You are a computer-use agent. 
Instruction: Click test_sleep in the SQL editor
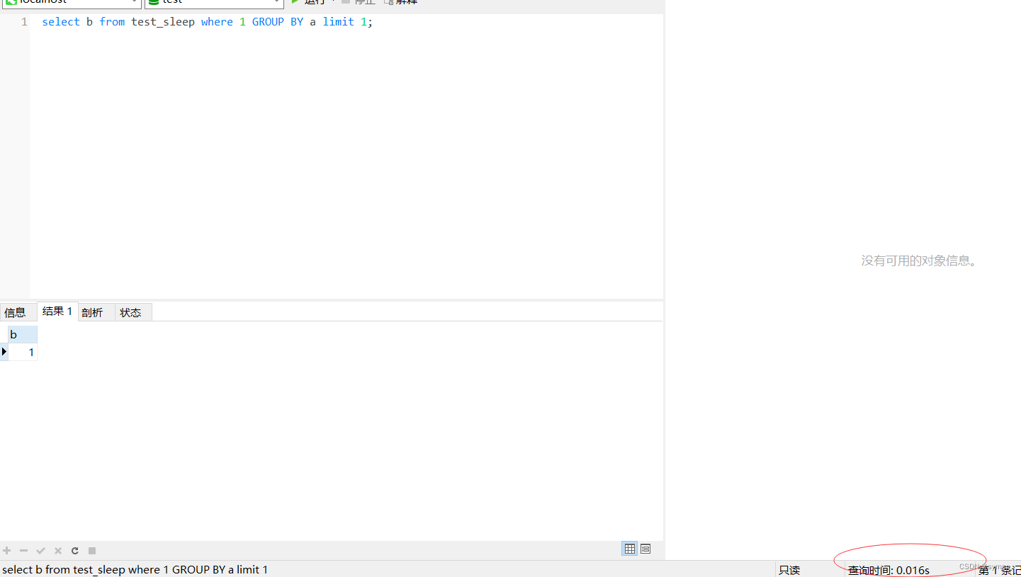tap(163, 22)
